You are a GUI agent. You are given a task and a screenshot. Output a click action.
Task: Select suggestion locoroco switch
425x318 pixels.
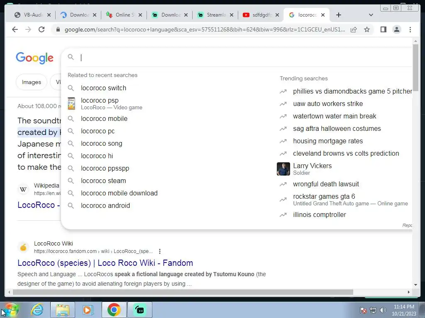[x=103, y=88]
